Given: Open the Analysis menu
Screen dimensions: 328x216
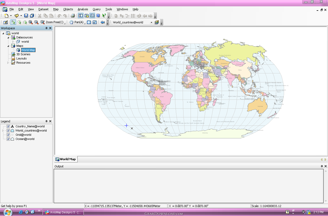Looking at the screenshot, I should [x=83, y=9].
